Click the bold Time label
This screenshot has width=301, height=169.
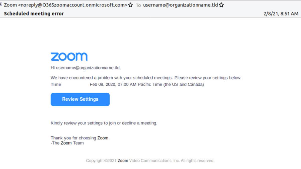point(56,84)
